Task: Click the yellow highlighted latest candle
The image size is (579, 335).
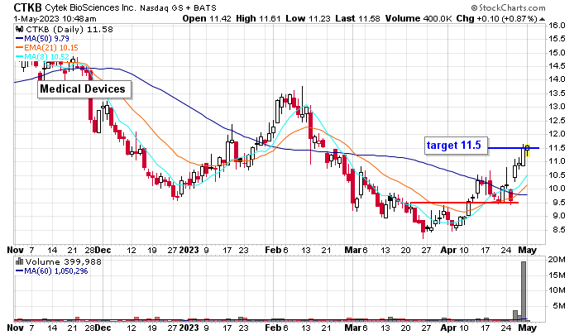Action: point(528,151)
